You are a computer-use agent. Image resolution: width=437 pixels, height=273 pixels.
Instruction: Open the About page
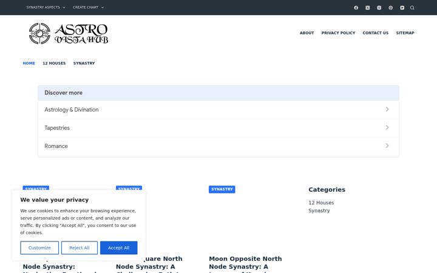[x=307, y=33]
